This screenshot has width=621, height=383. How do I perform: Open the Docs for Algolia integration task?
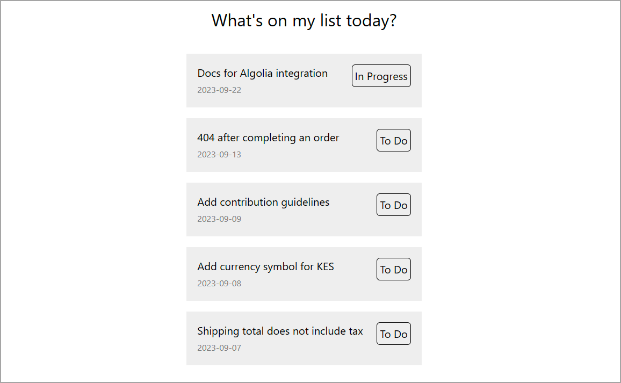(x=263, y=73)
